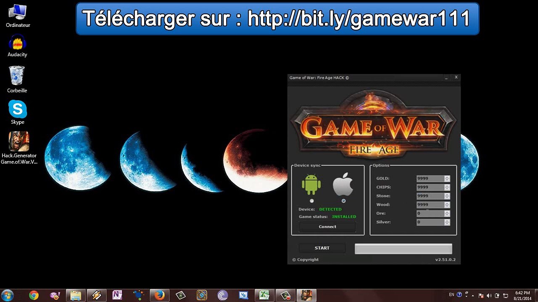Screen dimensions: 538x302
Task: Click the Game of War: Fire Age HACK title
Action: point(319,78)
